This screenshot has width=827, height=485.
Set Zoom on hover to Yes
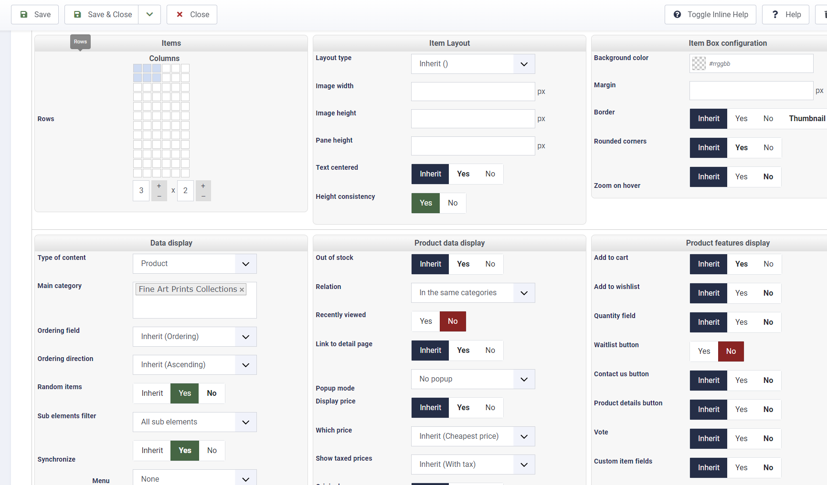click(742, 177)
